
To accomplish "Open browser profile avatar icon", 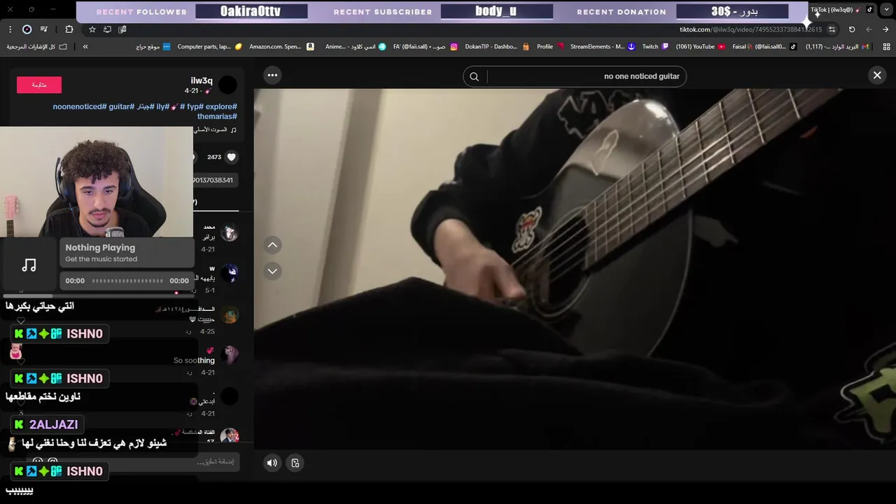I will coord(27,29).
